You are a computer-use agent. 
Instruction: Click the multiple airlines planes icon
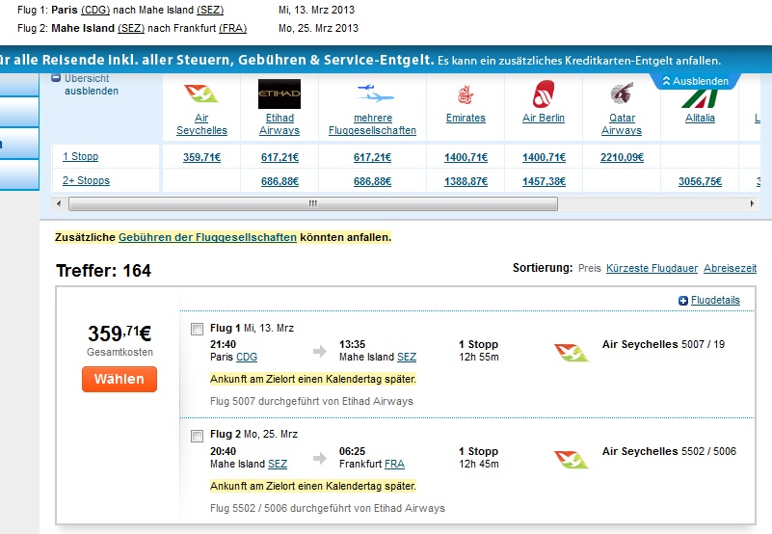(x=375, y=93)
